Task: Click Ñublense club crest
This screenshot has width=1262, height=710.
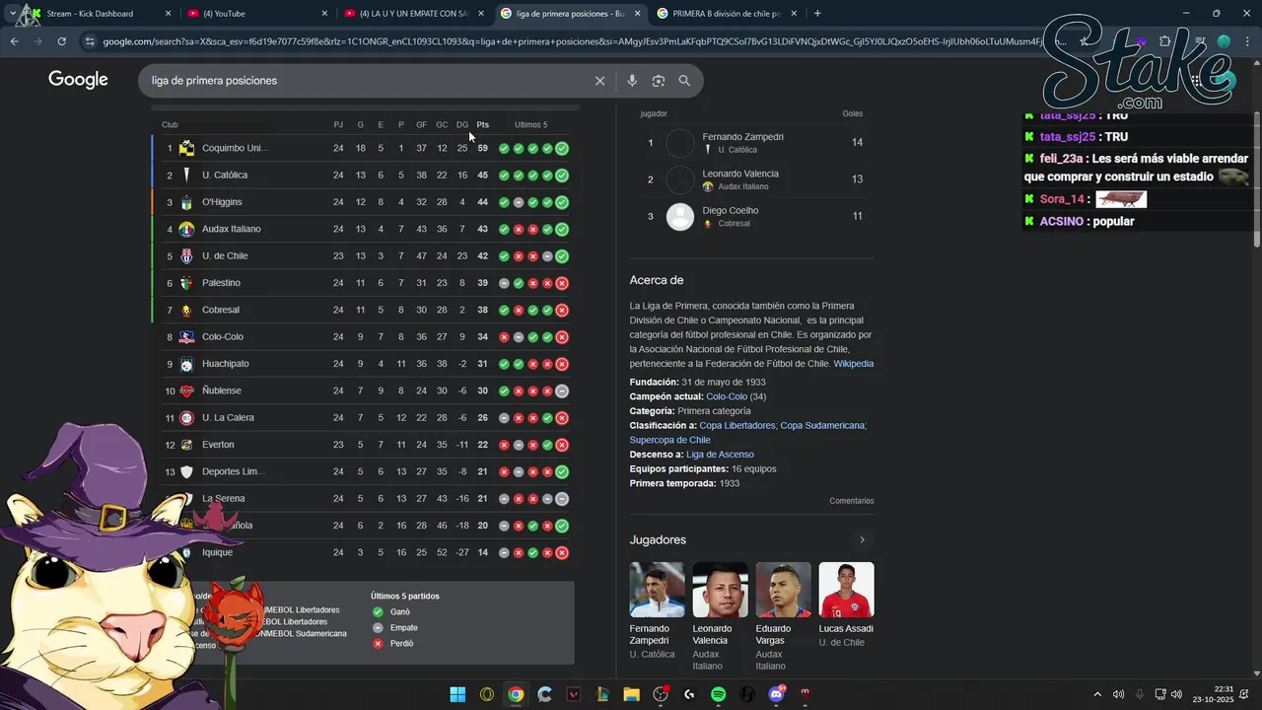Action: click(x=186, y=390)
